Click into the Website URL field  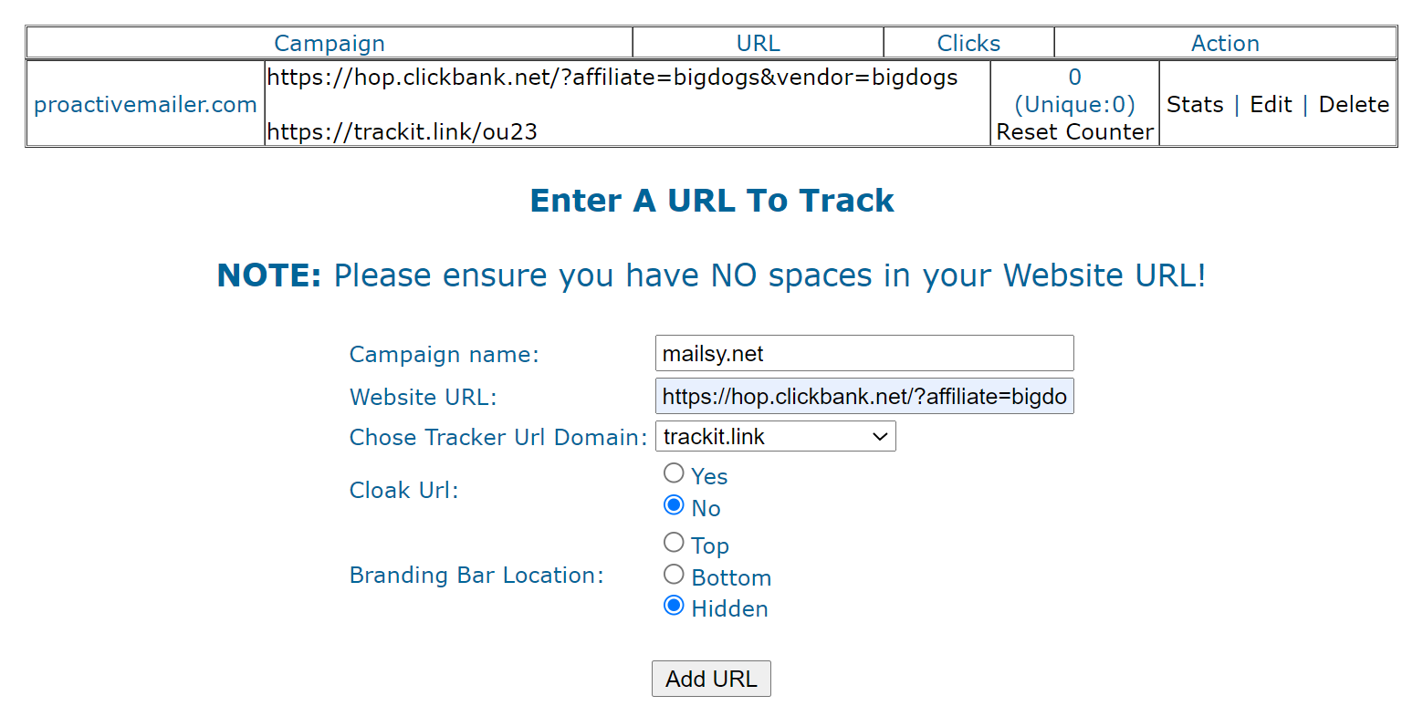coord(864,396)
